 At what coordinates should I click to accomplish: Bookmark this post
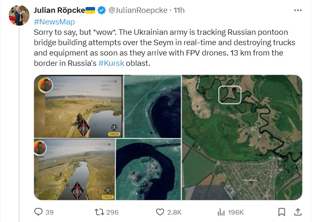click(x=282, y=212)
